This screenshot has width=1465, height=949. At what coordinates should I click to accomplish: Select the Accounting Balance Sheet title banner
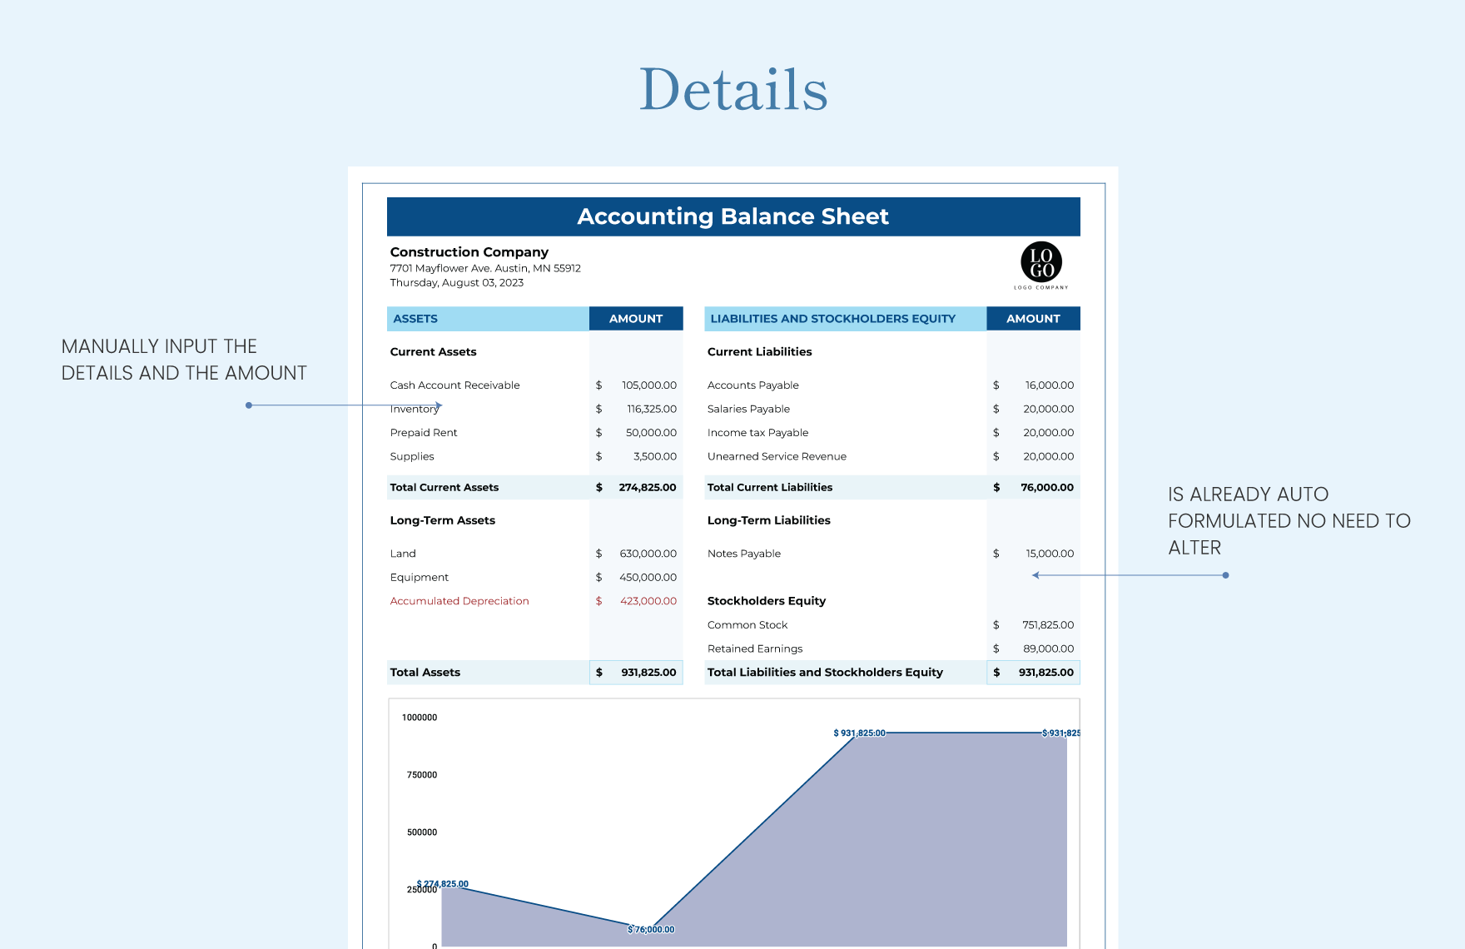coord(733,216)
